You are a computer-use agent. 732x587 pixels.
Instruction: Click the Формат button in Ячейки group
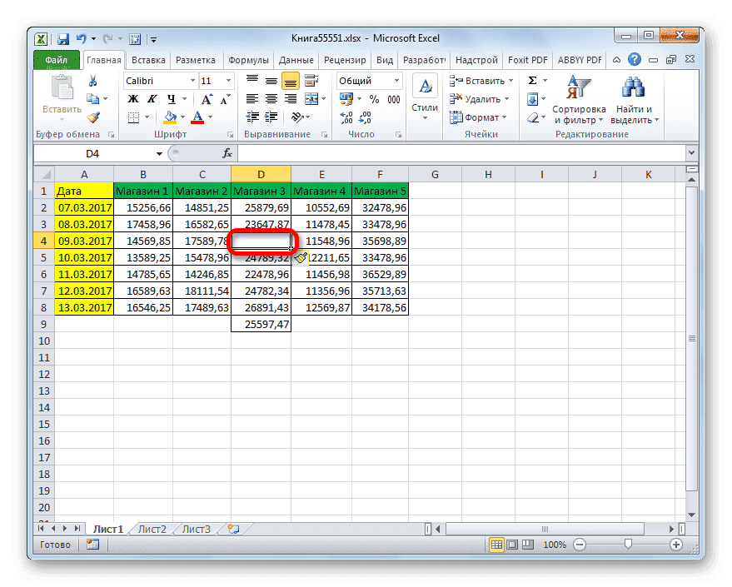pyautogui.click(x=479, y=117)
